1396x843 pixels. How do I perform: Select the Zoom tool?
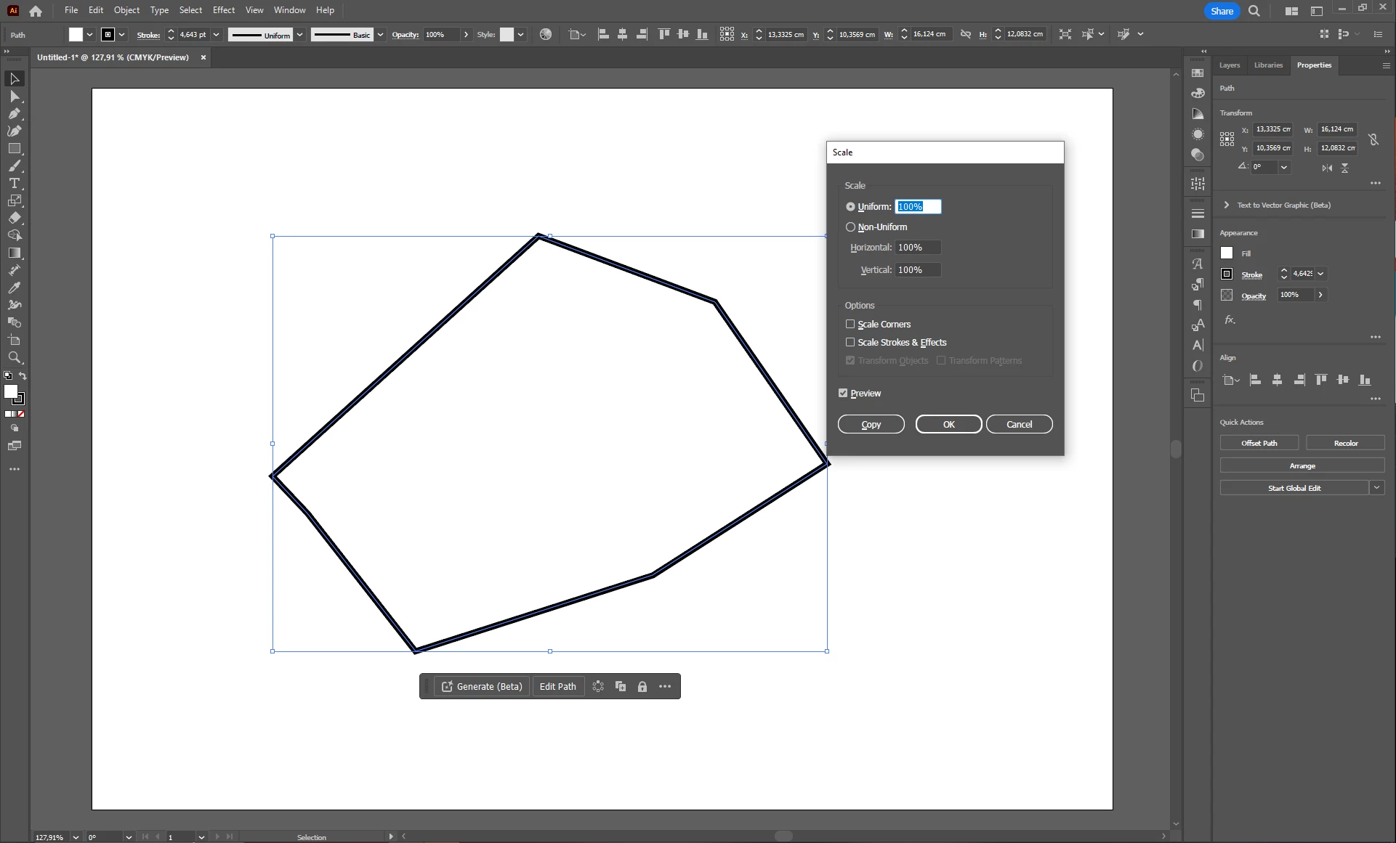pyautogui.click(x=14, y=357)
